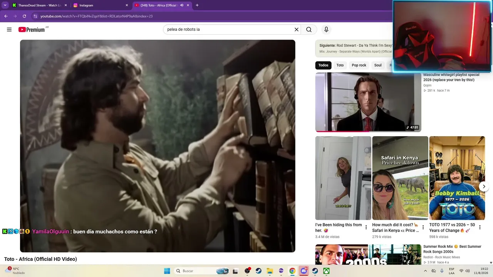This screenshot has width=493, height=277.
Task: Open 'Masculine whitegirl playlist special 2026' title
Action: tap(451, 77)
